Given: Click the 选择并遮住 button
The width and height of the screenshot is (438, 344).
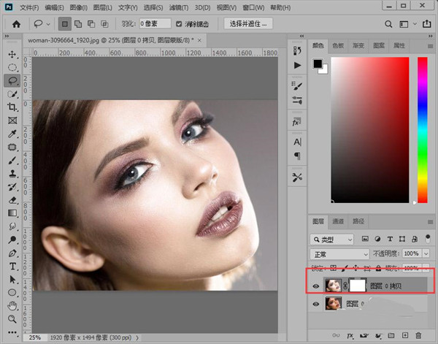Looking at the screenshot, I should click(x=248, y=23).
